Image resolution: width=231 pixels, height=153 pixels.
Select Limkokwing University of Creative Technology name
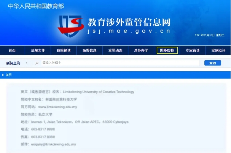99,92
